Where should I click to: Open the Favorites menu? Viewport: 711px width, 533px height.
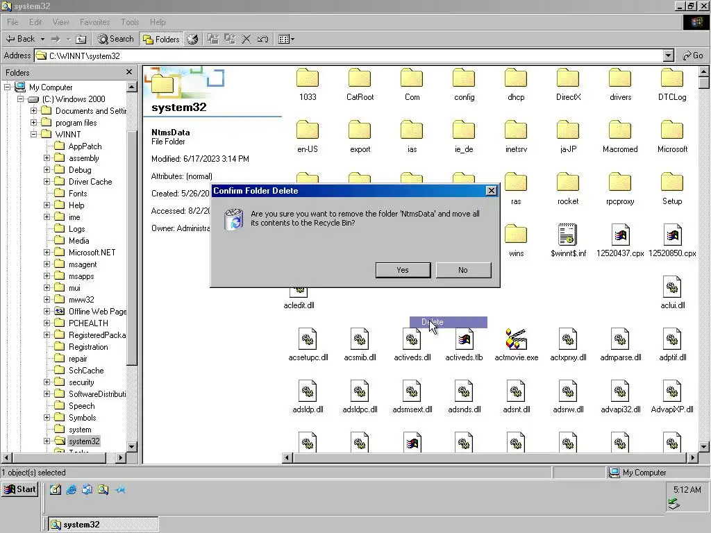coord(94,22)
